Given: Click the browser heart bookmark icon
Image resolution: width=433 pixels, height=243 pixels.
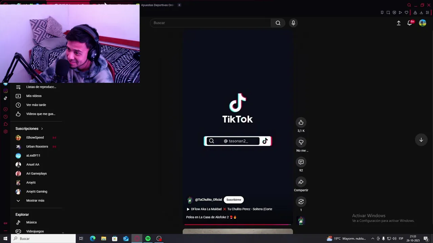Looking at the screenshot, I should 406,12.
